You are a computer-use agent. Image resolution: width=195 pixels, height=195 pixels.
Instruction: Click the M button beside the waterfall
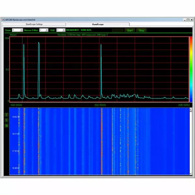click(6, 126)
